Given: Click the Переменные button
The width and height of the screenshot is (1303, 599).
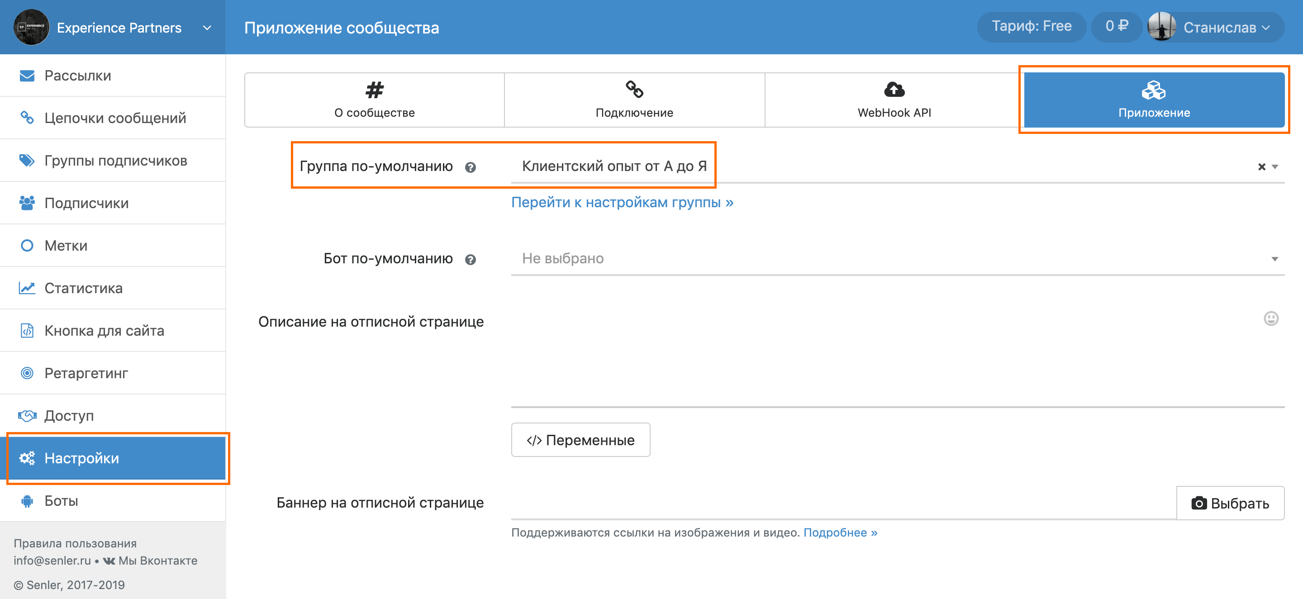Looking at the screenshot, I should [x=580, y=440].
